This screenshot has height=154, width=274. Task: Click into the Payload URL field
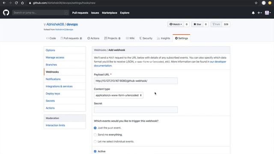[136, 81]
